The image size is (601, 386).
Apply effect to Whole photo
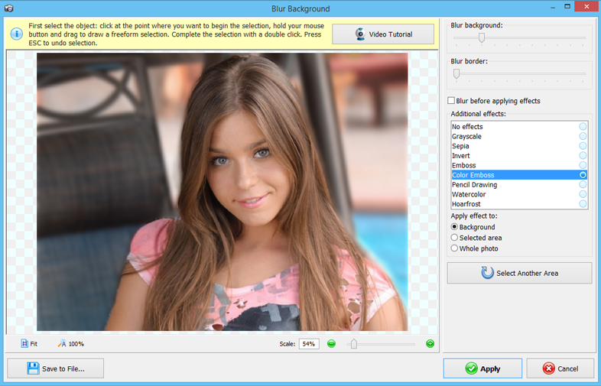click(x=454, y=248)
